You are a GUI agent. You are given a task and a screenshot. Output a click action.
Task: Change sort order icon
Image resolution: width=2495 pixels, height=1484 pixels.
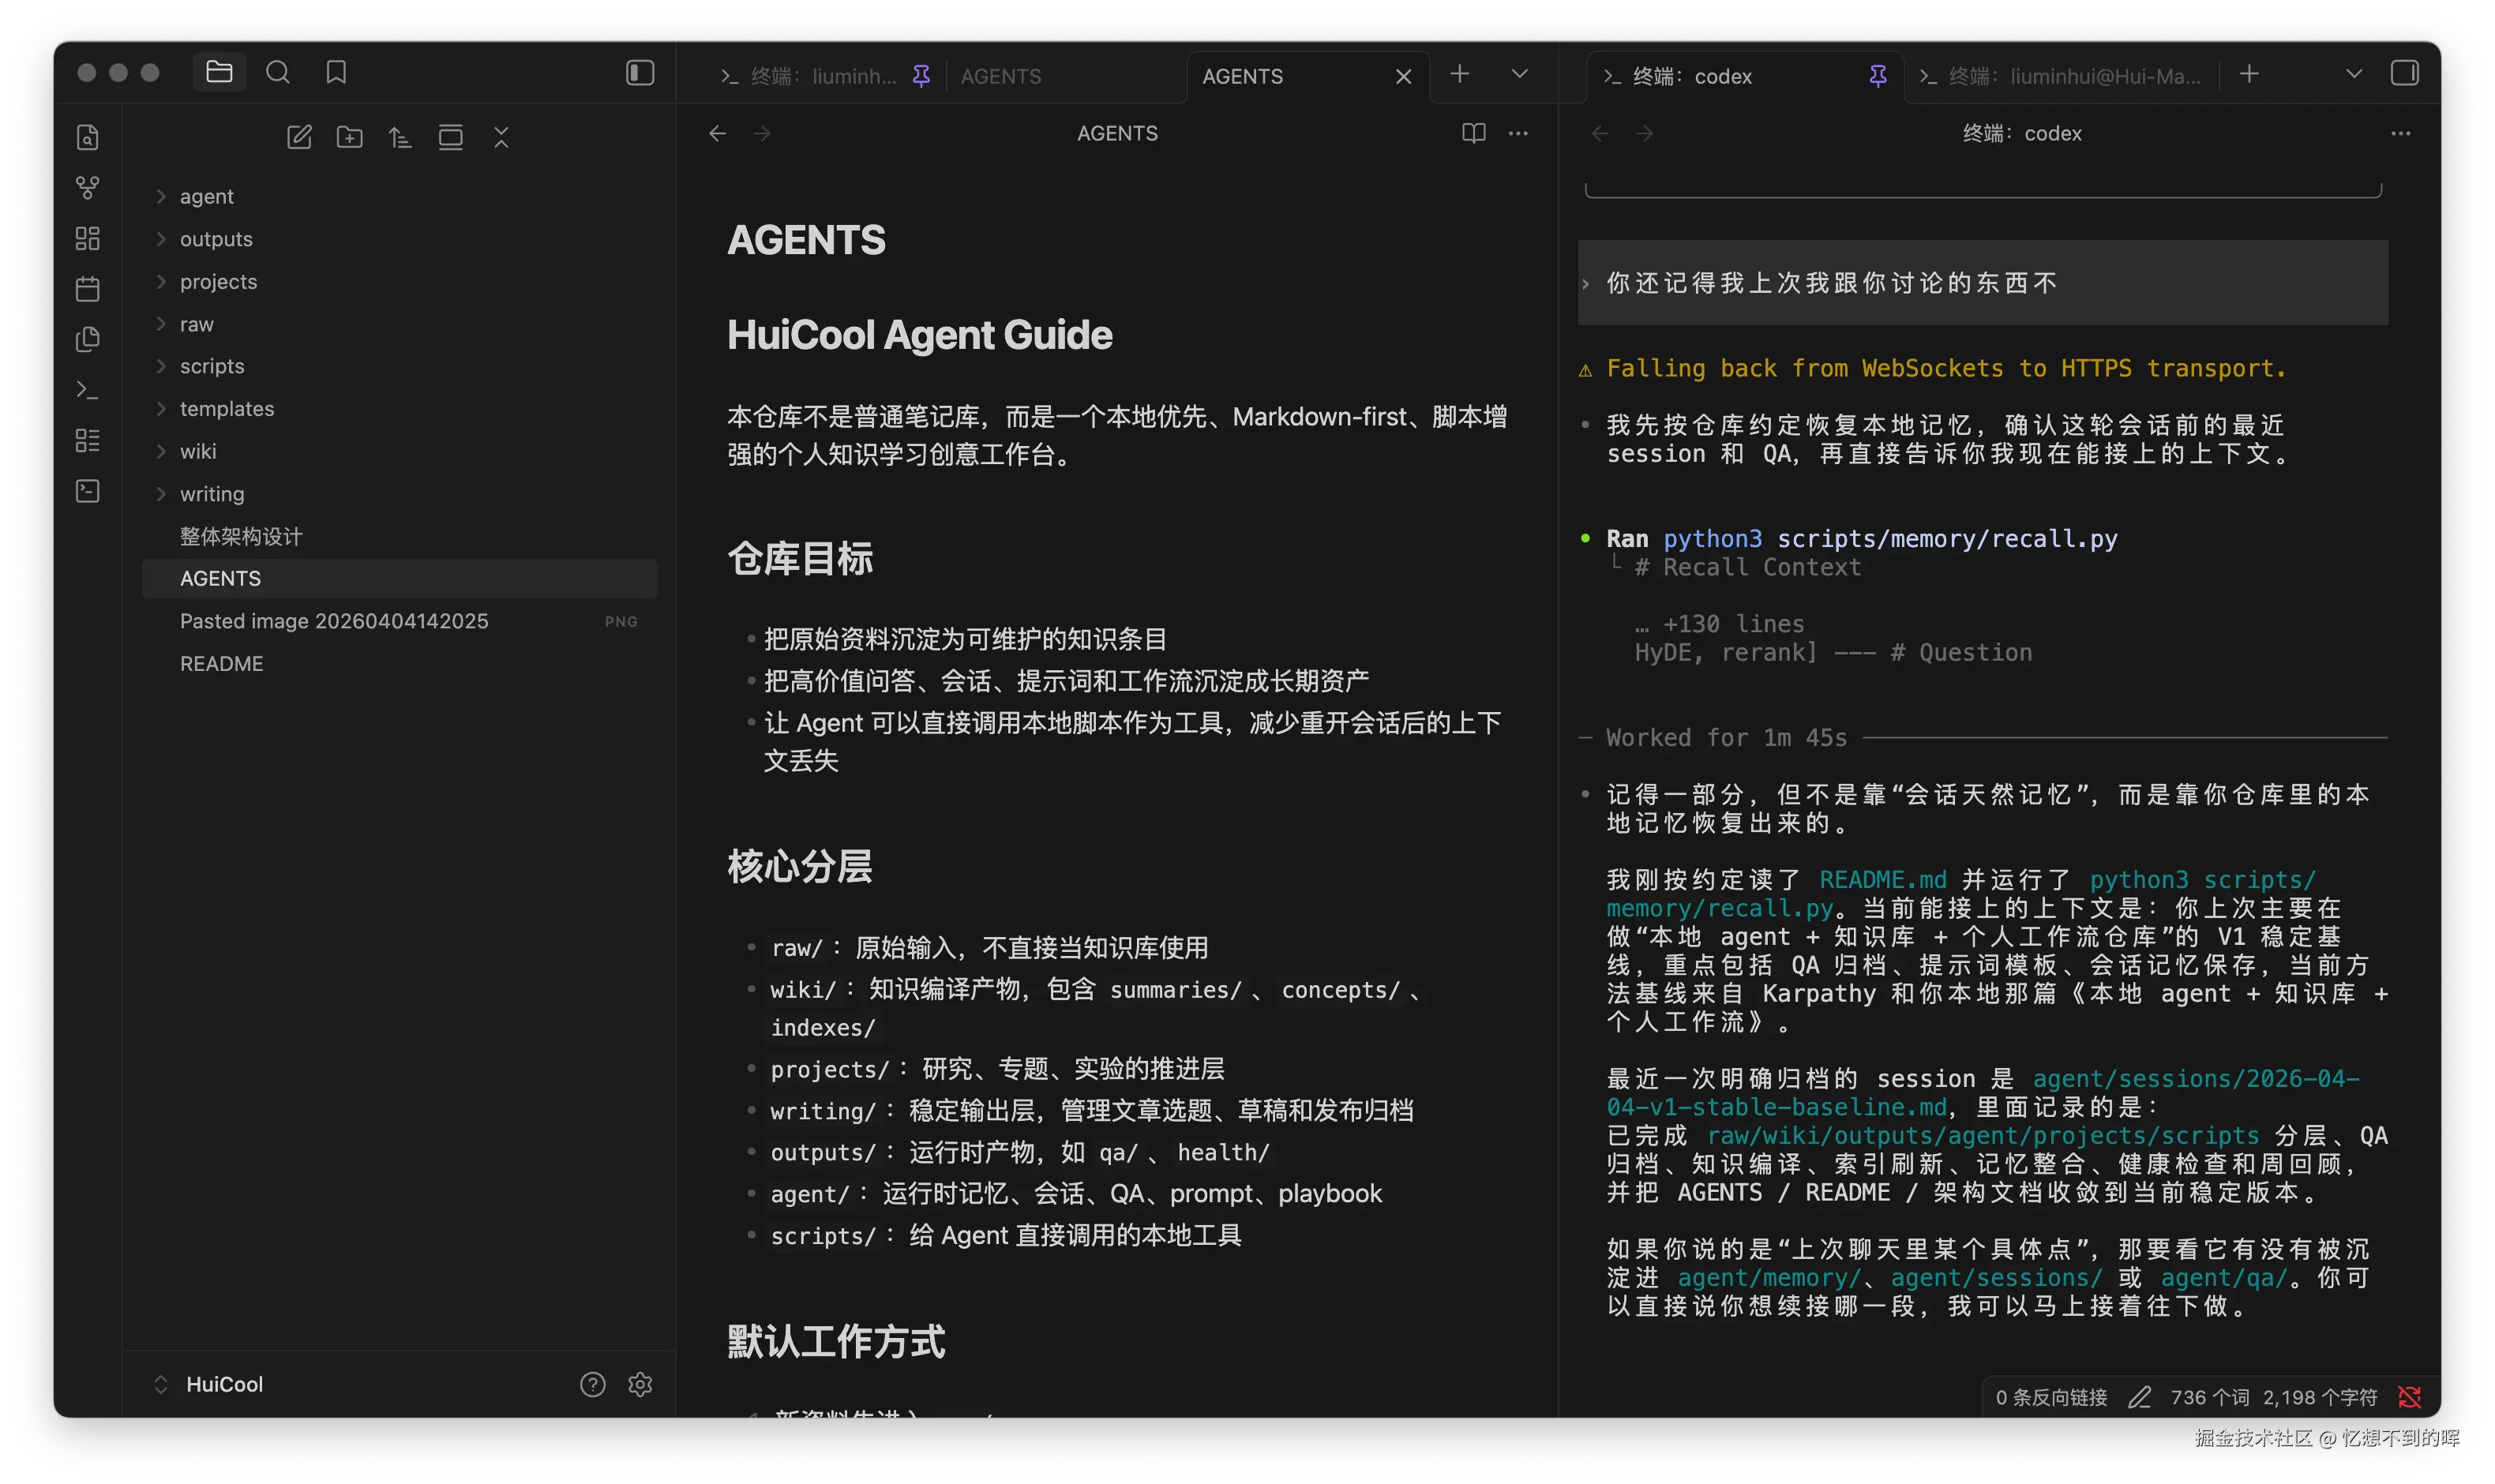click(400, 137)
